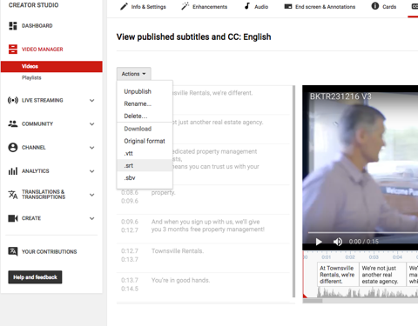The width and height of the screenshot is (418, 326).
Task: Select caption row 'property.'
Action: click(x=203, y=200)
